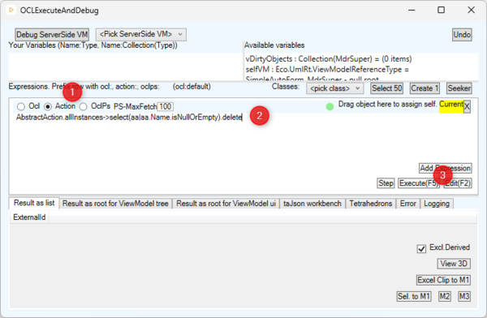Click the Debug ServerSide VM button
The image size is (487, 318).
point(52,34)
